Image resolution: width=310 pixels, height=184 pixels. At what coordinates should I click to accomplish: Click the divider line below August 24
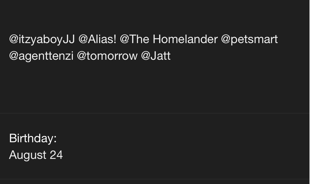pos(155,179)
